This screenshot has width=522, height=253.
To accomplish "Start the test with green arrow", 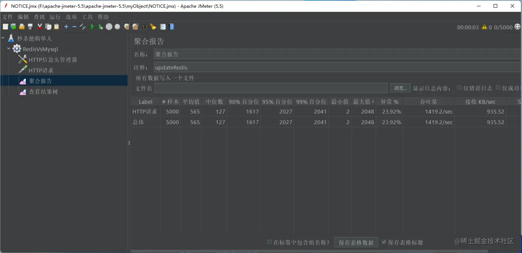I will (x=92, y=27).
